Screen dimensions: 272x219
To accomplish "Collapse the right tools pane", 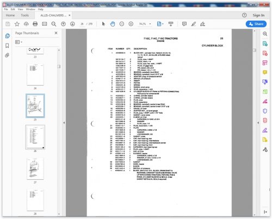I will point(258,123).
